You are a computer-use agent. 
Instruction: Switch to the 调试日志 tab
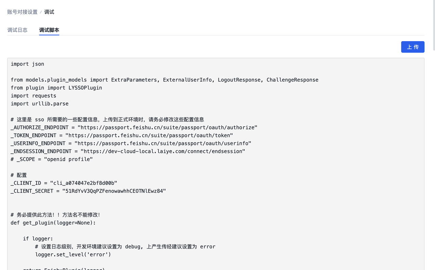(x=17, y=30)
